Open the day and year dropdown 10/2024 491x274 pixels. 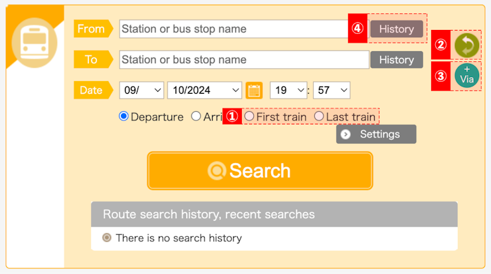tap(205, 90)
